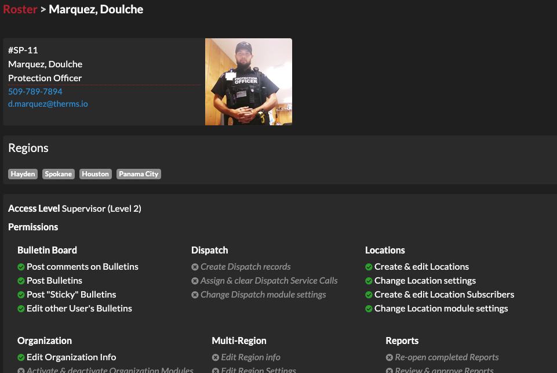The height and width of the screenshot is (373, 557).
Task: Expand the Reports permissions section
Action: coord(402,341)
